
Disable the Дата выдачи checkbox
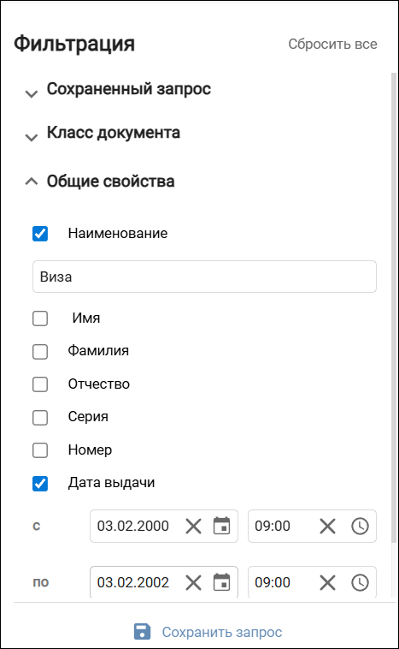point(40,483)
